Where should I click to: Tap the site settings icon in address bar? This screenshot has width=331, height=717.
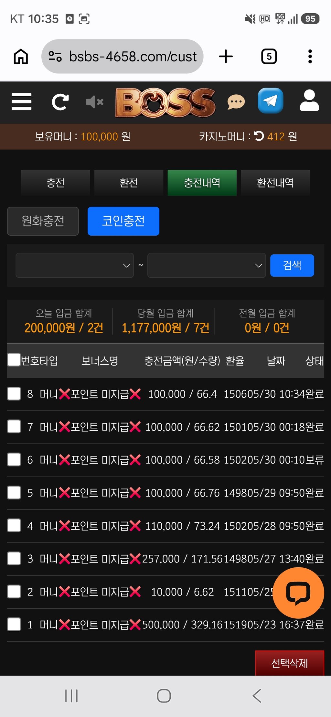(55, 57)
